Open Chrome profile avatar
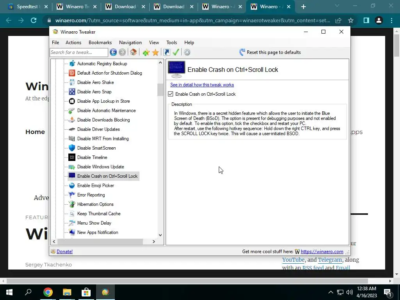 [x=379, y=20]
